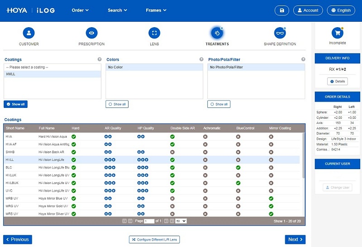The width and height of the screenshot is (362, 247).
Task: Select the Lens step icon
Action: click(154, 33)
